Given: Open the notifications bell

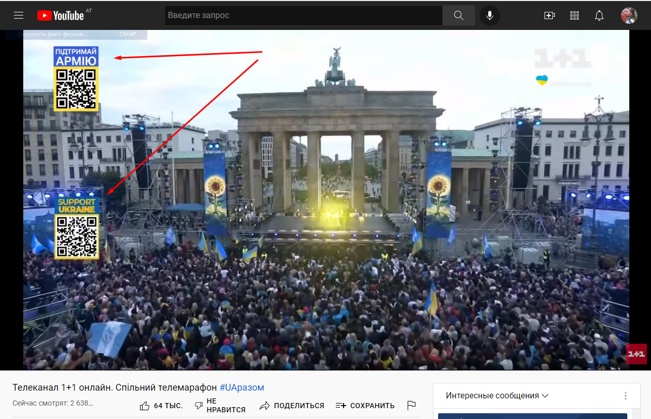Looking at the screenshot, I should pyautogui.click(x=599, y=15).
